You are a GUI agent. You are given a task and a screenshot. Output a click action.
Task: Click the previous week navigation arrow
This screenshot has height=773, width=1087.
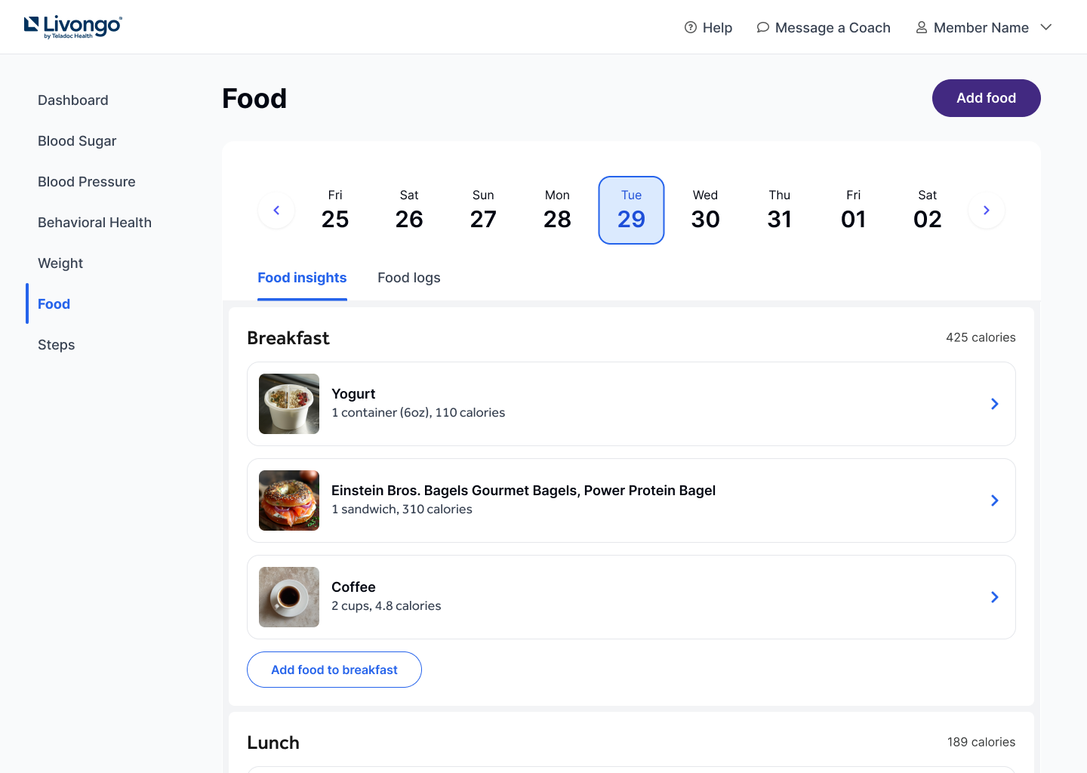(x=276, y=210)
